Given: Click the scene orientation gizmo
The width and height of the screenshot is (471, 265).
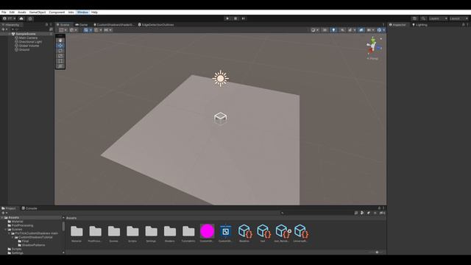Looking at the screenshot, I should click(373, 46).
